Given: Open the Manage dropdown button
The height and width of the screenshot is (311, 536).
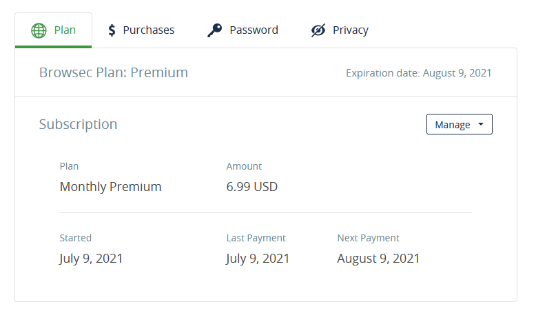Looking at the screenshot, I should [459, 124].
